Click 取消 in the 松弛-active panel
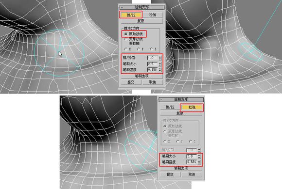The height and width of the screenshot is (189, 282). (x=192, y=174)
